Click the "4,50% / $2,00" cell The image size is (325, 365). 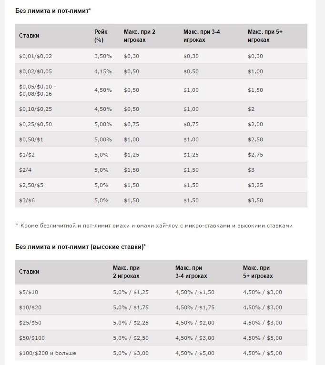tap(194, 323)
